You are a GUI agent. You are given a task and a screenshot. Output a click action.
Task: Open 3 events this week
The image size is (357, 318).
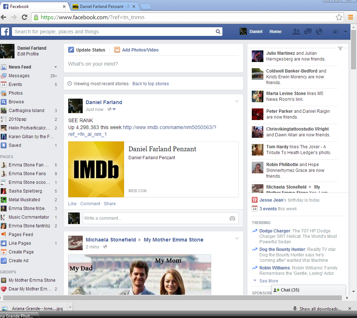pos(268,209)
